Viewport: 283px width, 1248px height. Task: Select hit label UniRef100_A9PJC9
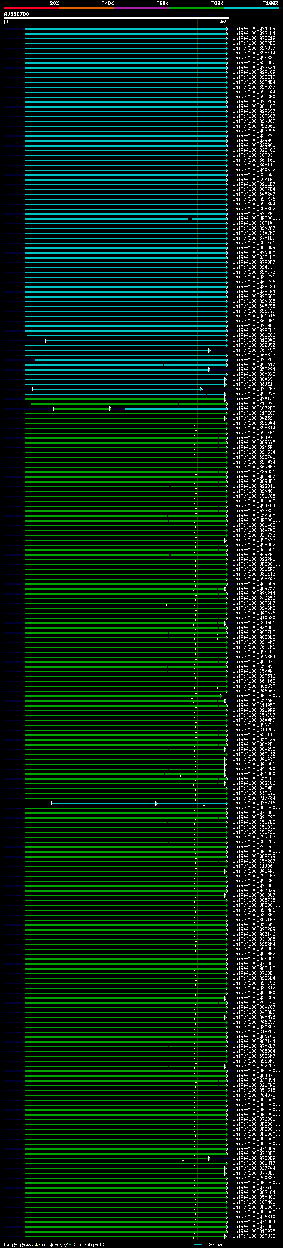pyautogui.click(x=254, y=73)
